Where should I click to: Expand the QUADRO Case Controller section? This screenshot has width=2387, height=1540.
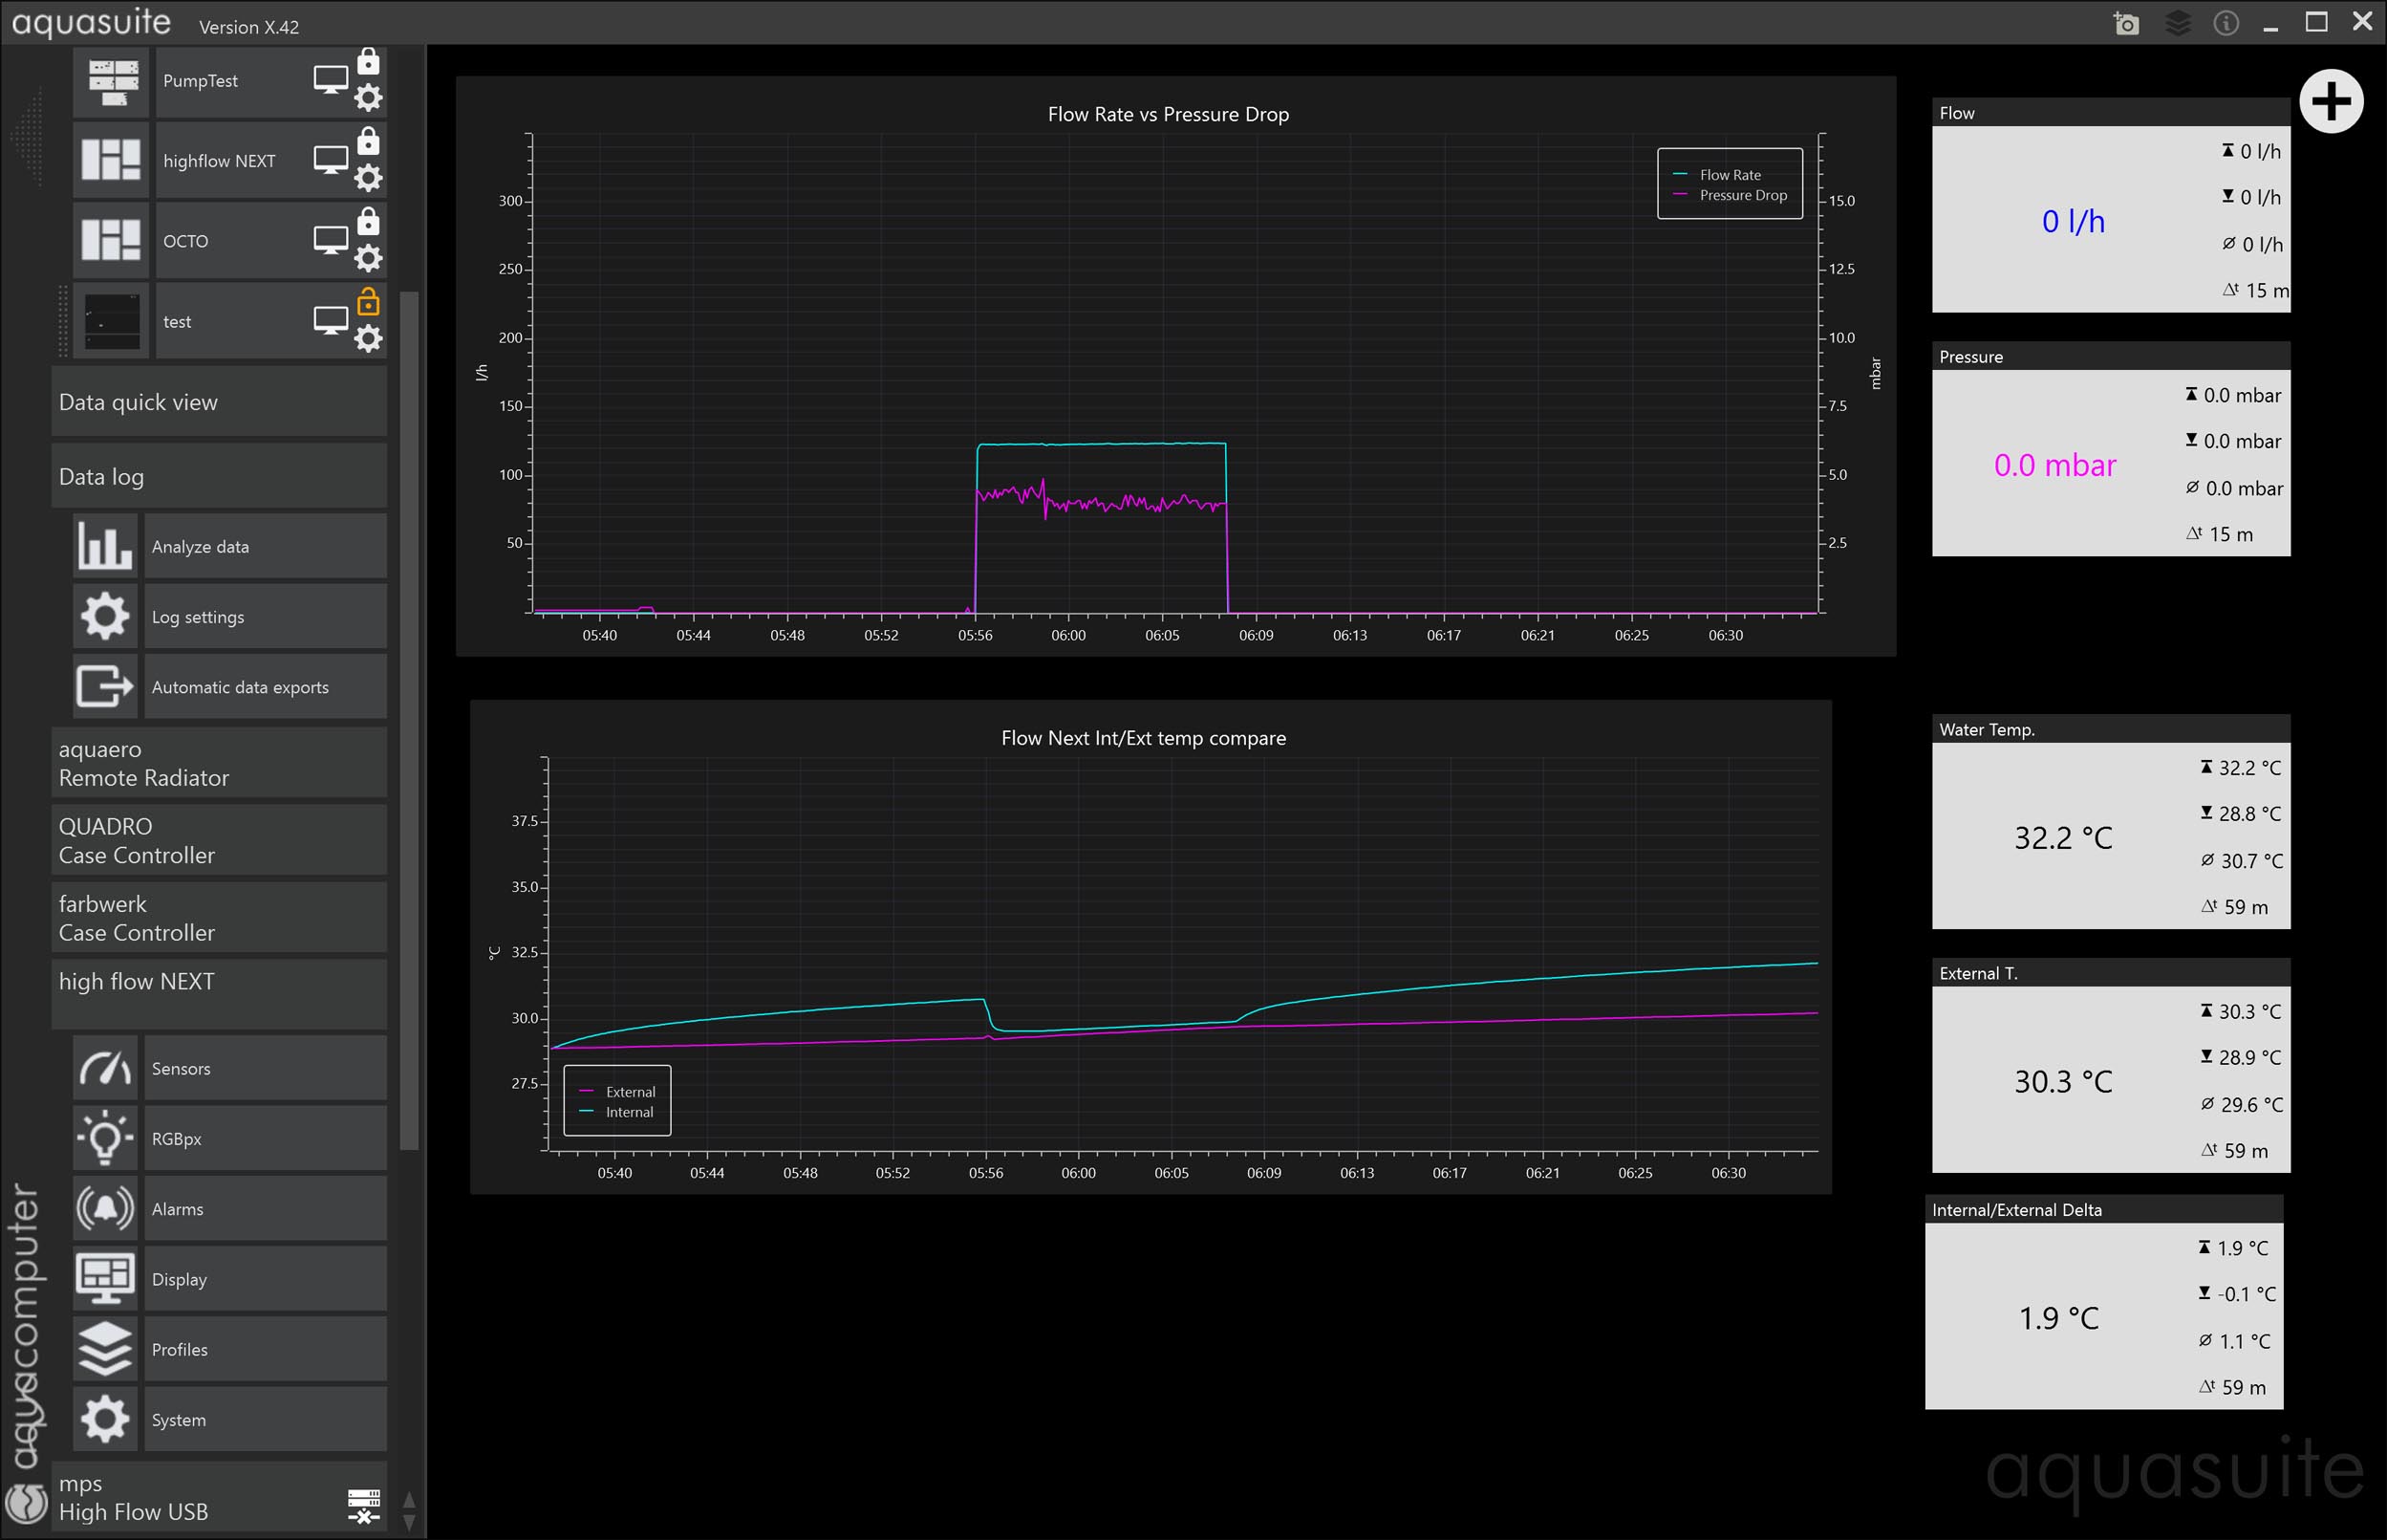point(218,840)
